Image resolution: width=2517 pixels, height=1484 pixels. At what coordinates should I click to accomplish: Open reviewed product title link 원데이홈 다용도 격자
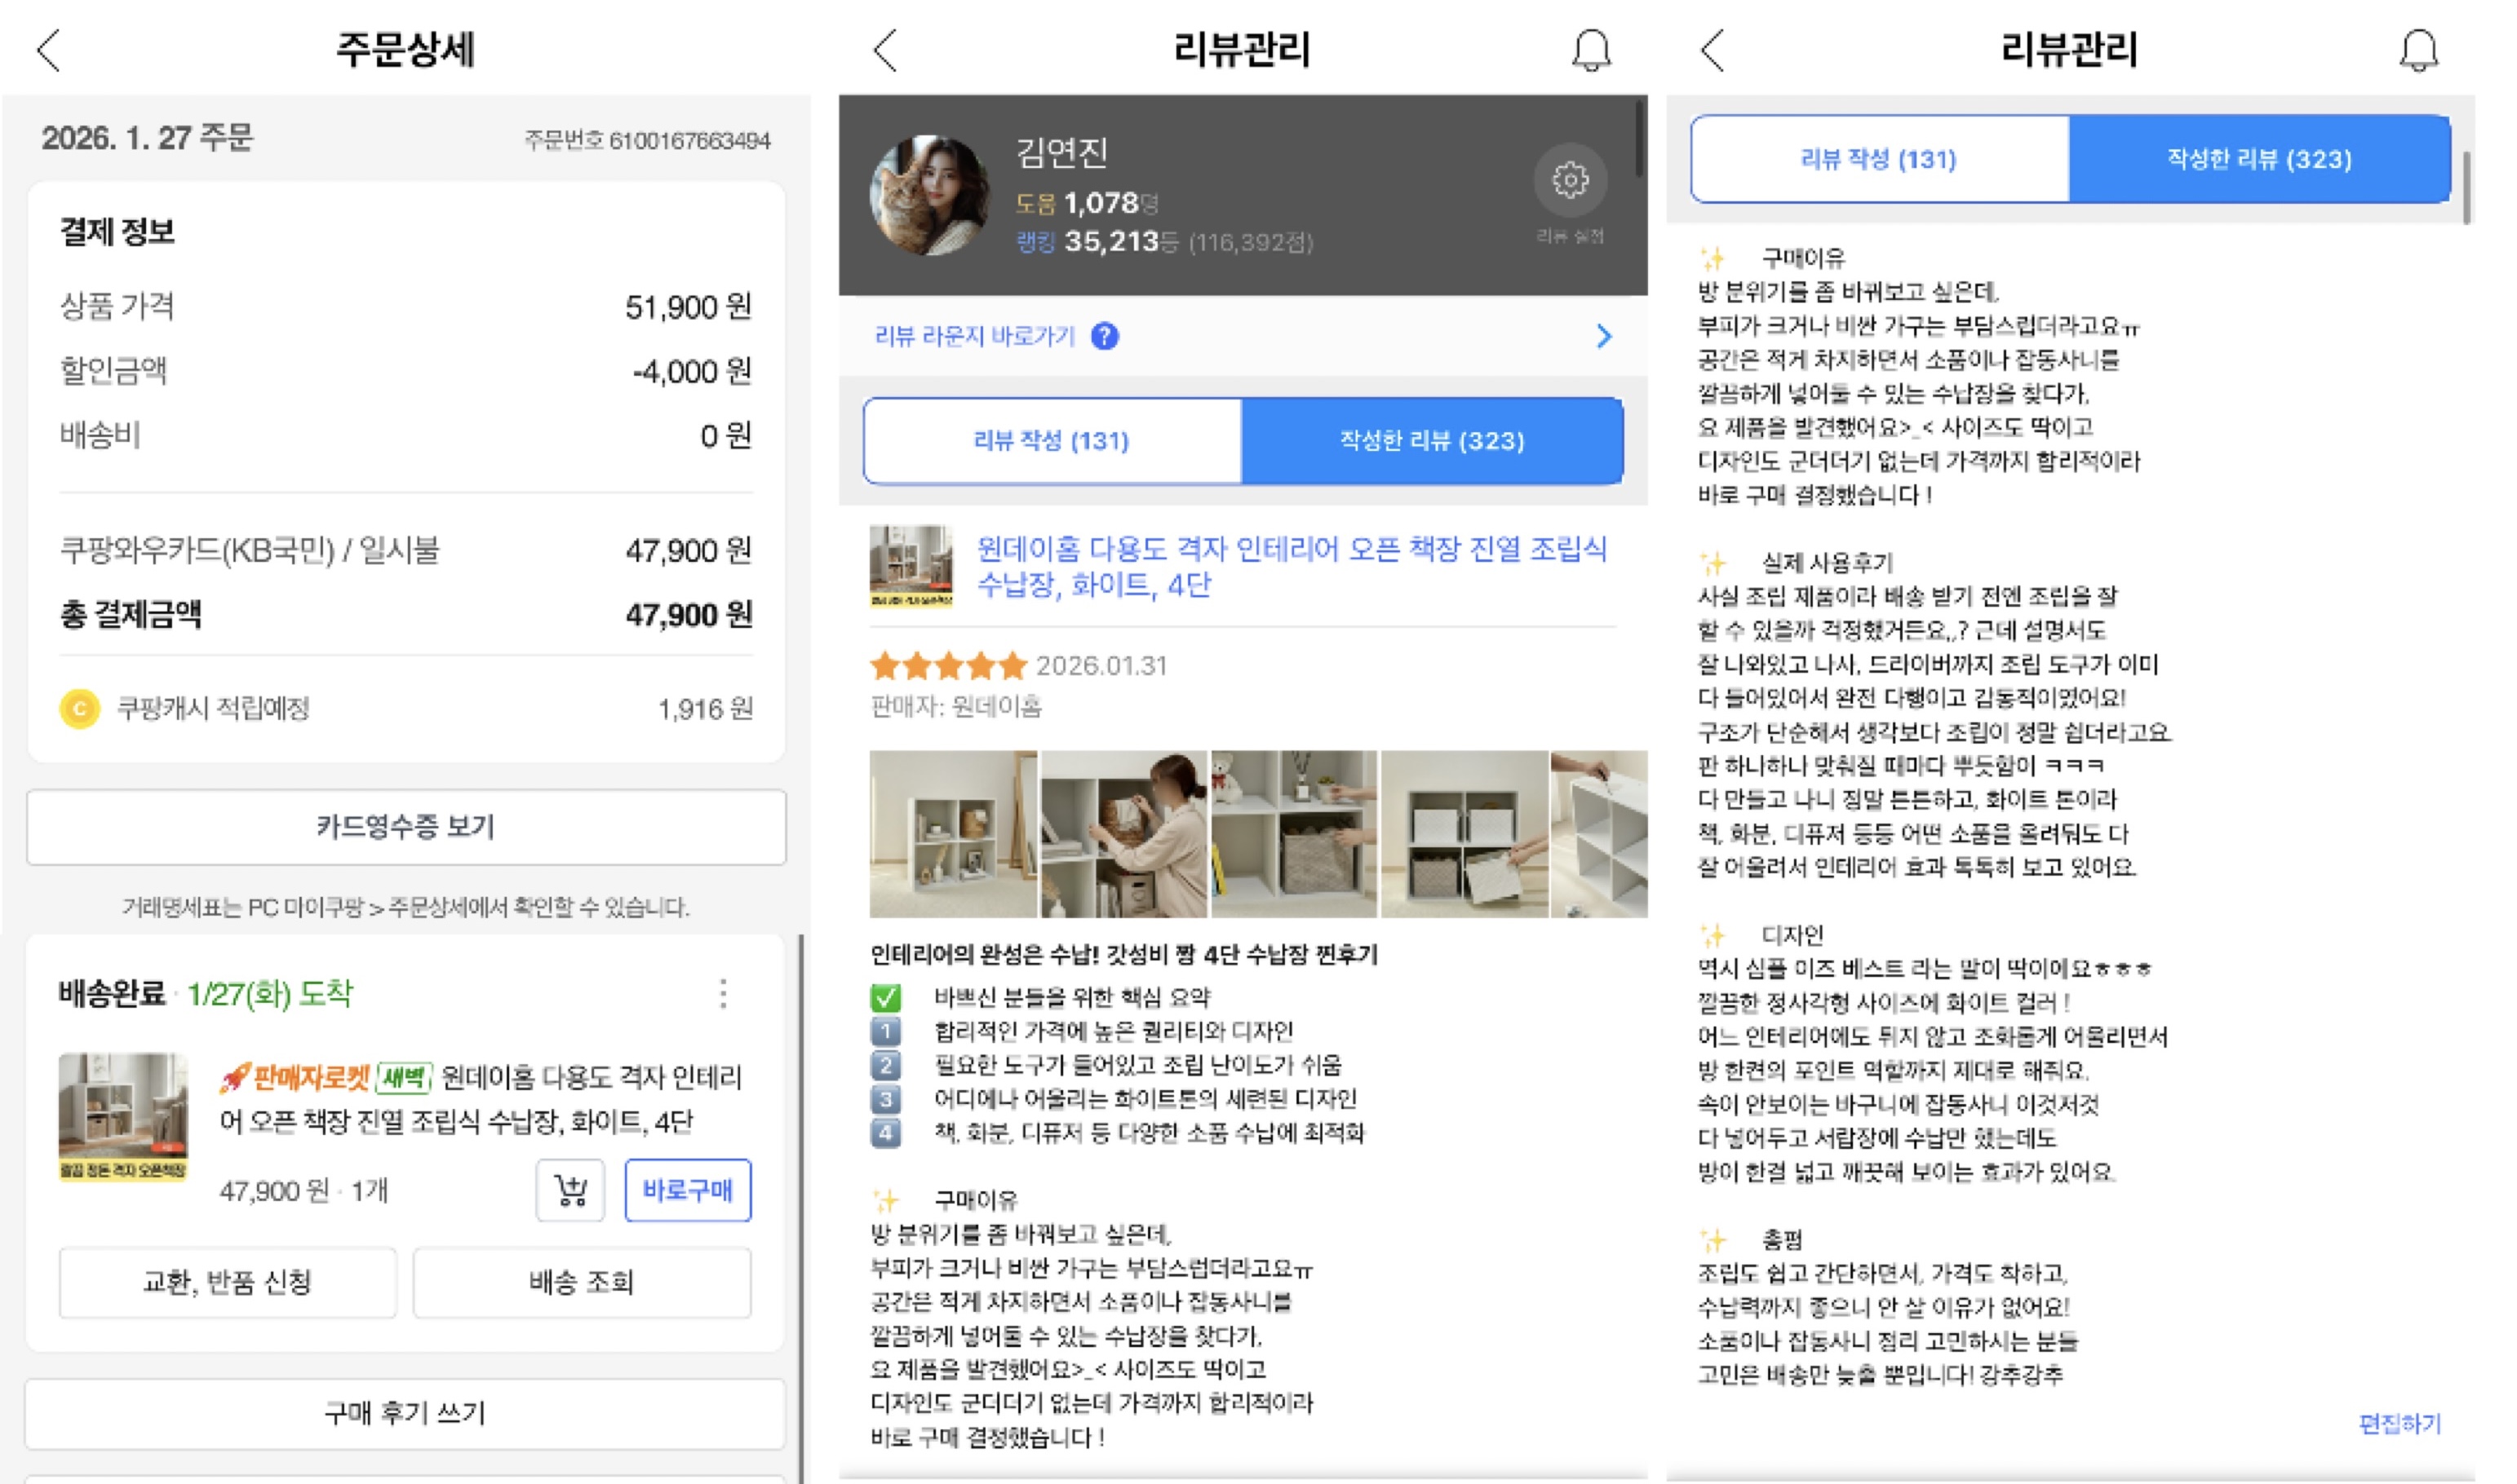1292,566
